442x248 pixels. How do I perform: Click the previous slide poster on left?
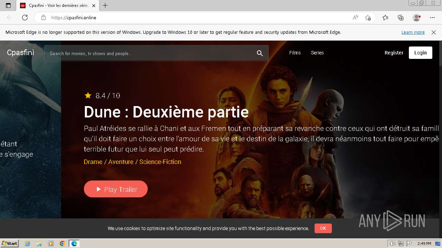tap(30, 129)
